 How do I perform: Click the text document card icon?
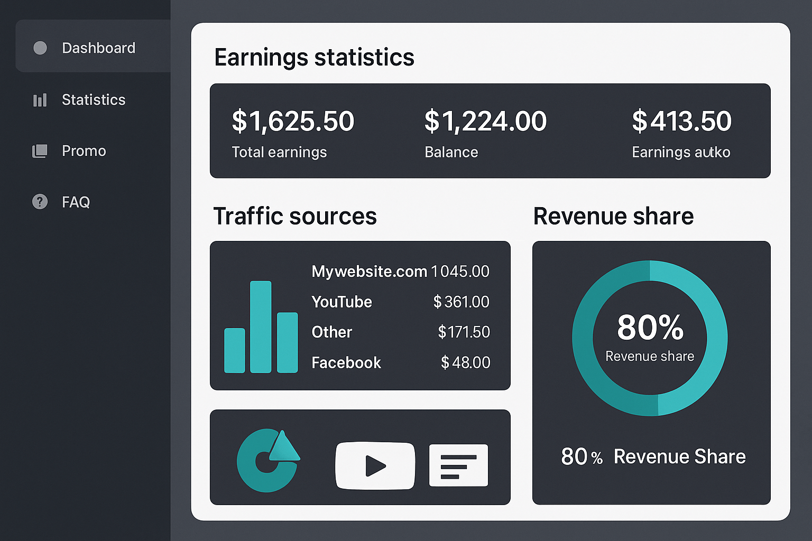(458, 465)
